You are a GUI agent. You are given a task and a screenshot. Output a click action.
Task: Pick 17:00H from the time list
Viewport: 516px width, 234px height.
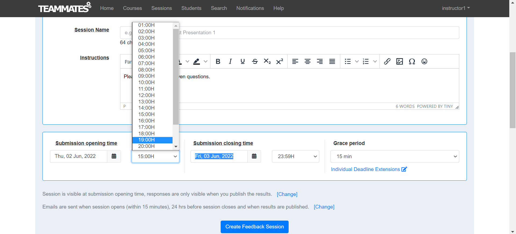point(152,127)
